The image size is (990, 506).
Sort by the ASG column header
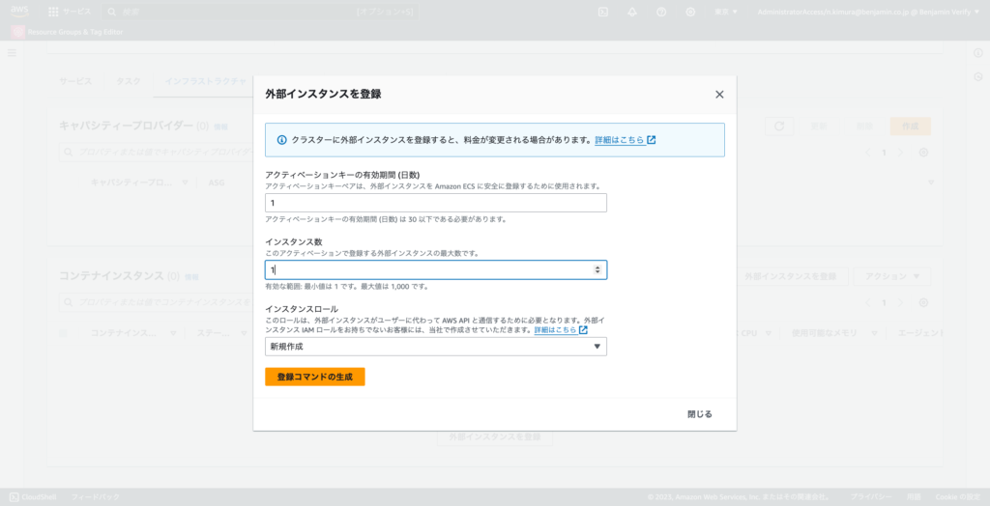(217, 183)
